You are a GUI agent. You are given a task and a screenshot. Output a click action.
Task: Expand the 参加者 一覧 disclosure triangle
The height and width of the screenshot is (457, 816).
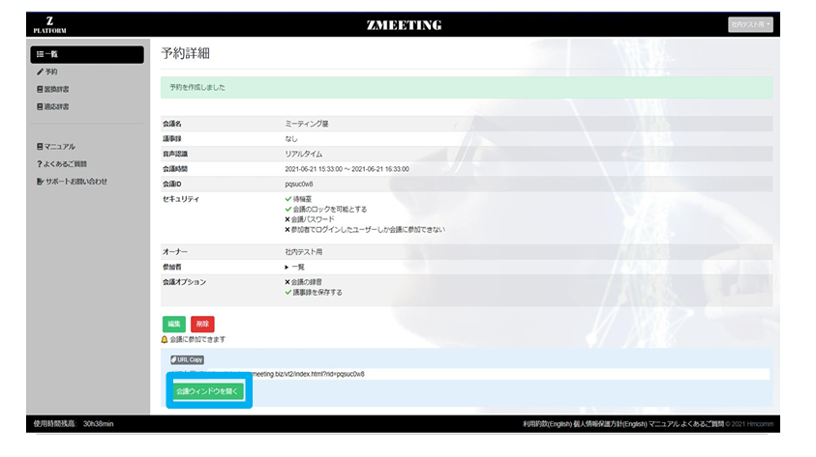coord(287,267)
